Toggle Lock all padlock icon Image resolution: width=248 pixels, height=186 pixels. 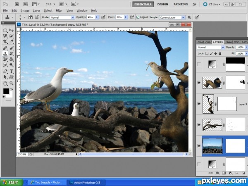[220, 53]
